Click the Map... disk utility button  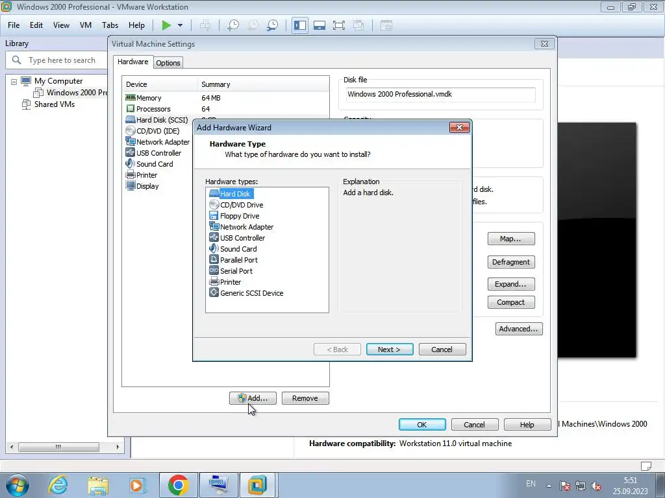tap(511, 239)
